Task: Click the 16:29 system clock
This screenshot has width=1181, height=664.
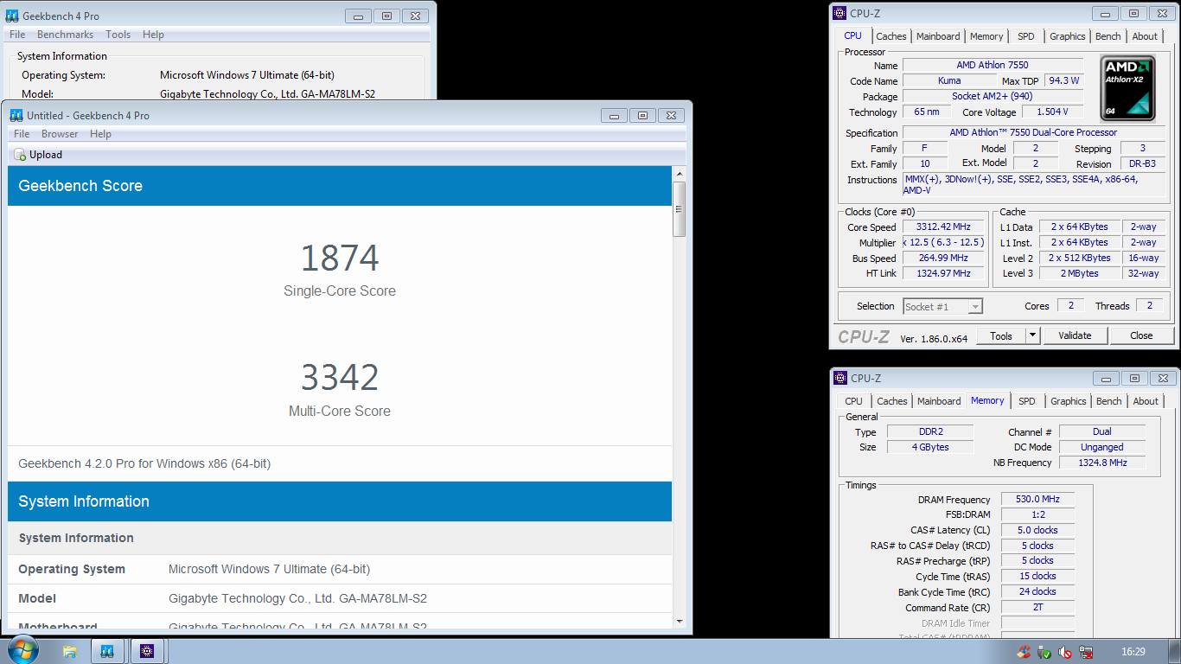Action: tap(1133, 652)
